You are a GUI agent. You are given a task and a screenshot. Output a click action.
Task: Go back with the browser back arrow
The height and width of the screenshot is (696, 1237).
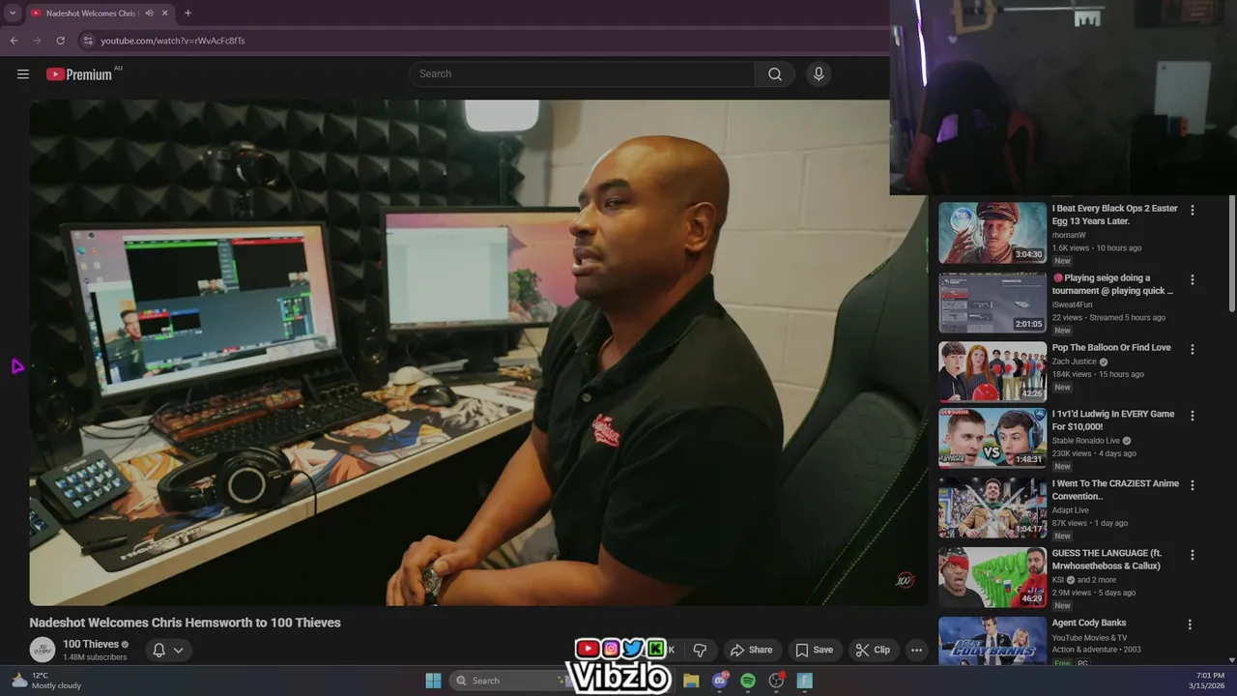(x=14, y=41)
